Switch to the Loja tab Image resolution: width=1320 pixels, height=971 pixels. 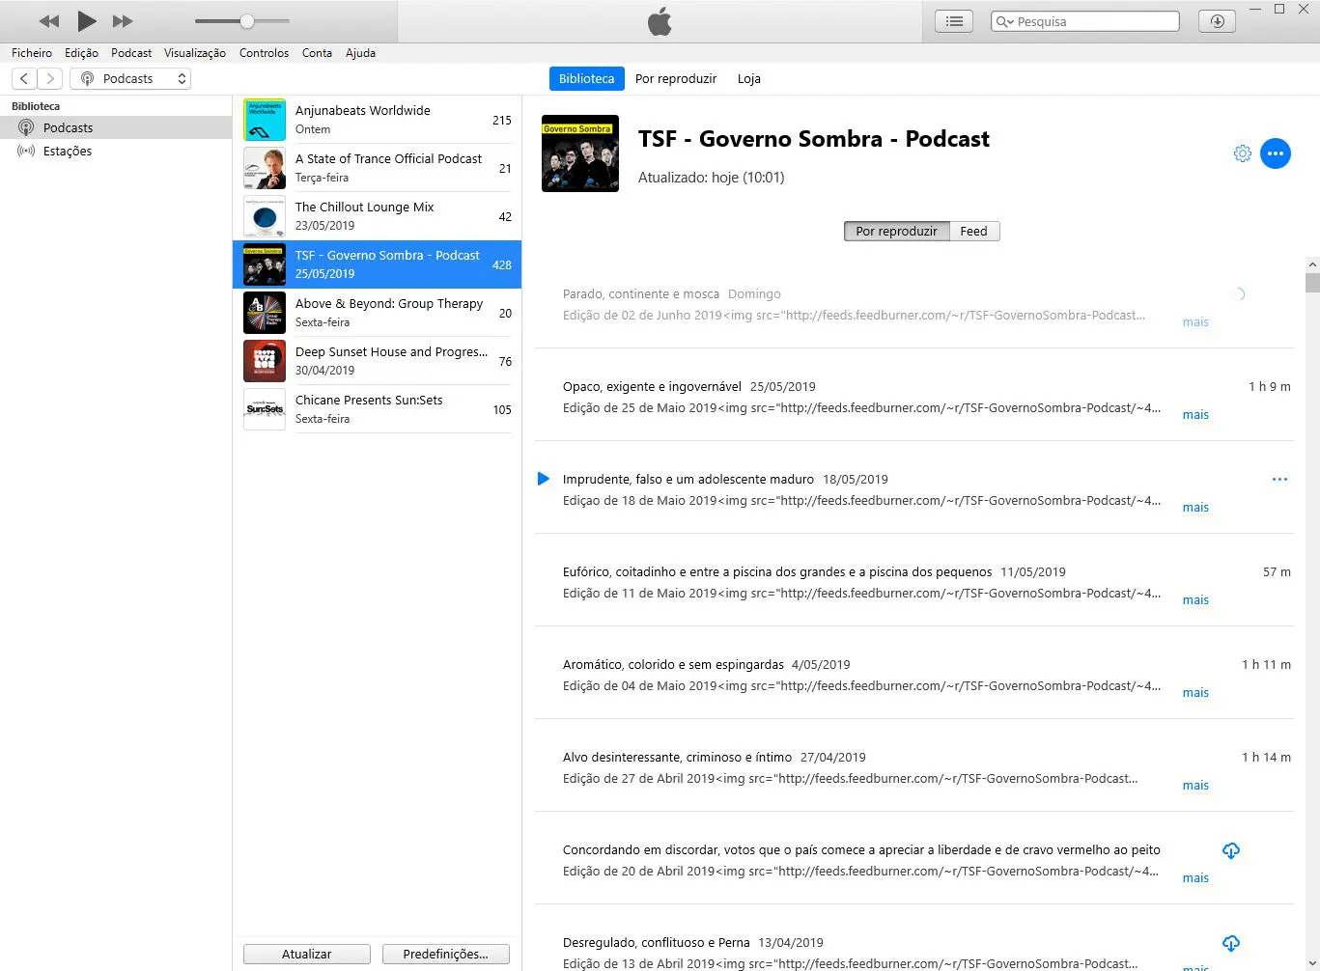[749, 79]
